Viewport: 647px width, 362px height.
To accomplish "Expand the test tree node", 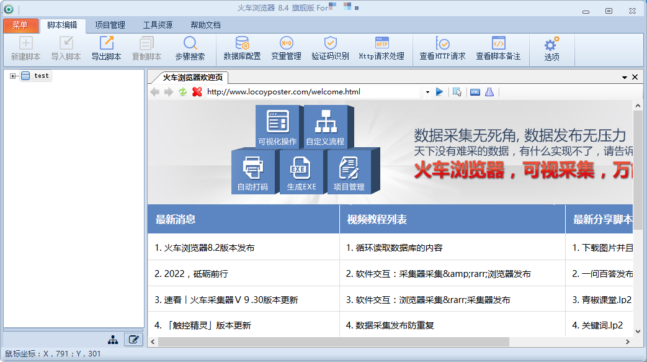I will [12, 76].
